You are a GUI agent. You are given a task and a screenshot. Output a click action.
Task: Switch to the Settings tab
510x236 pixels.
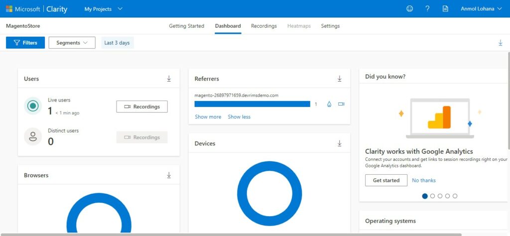coord(330,26)
